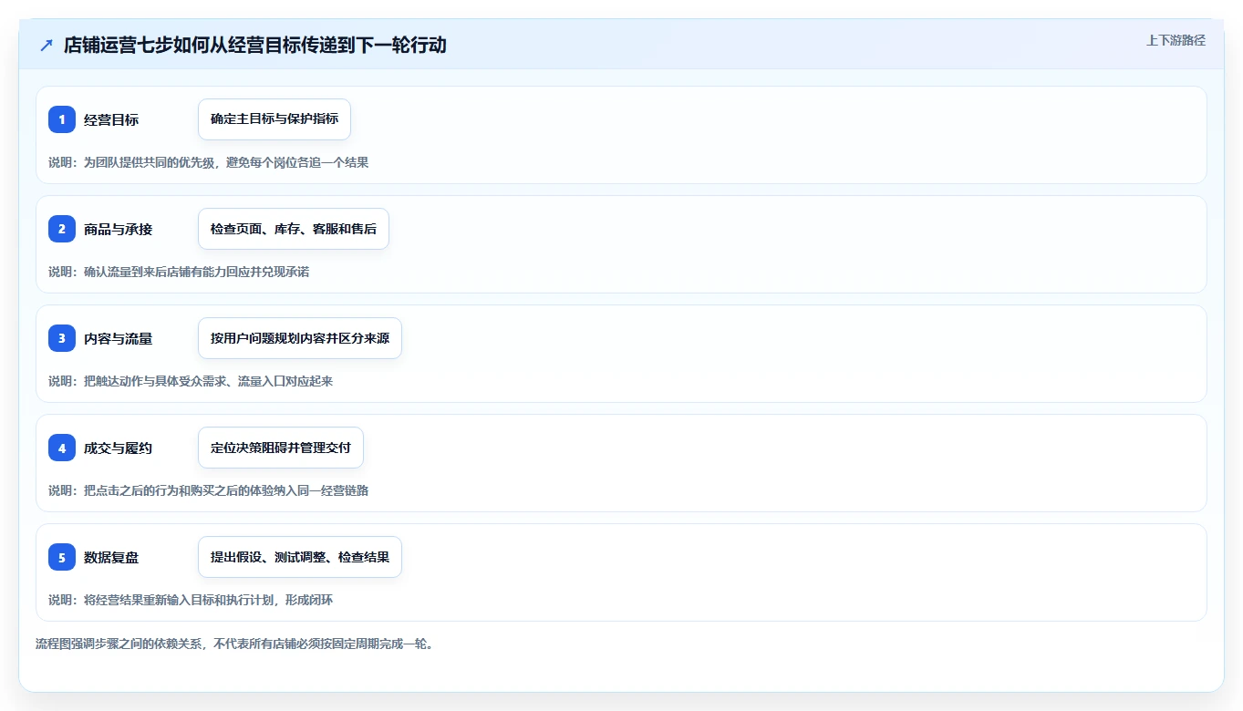Click the step number 4 badge
1243x711 pixels.
pyautogui.click(x=62, y=448)
